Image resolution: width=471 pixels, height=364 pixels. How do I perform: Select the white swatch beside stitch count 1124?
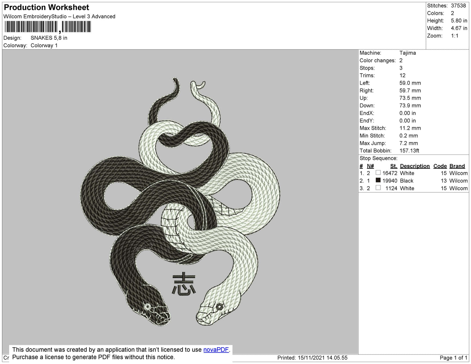(378, 188)
